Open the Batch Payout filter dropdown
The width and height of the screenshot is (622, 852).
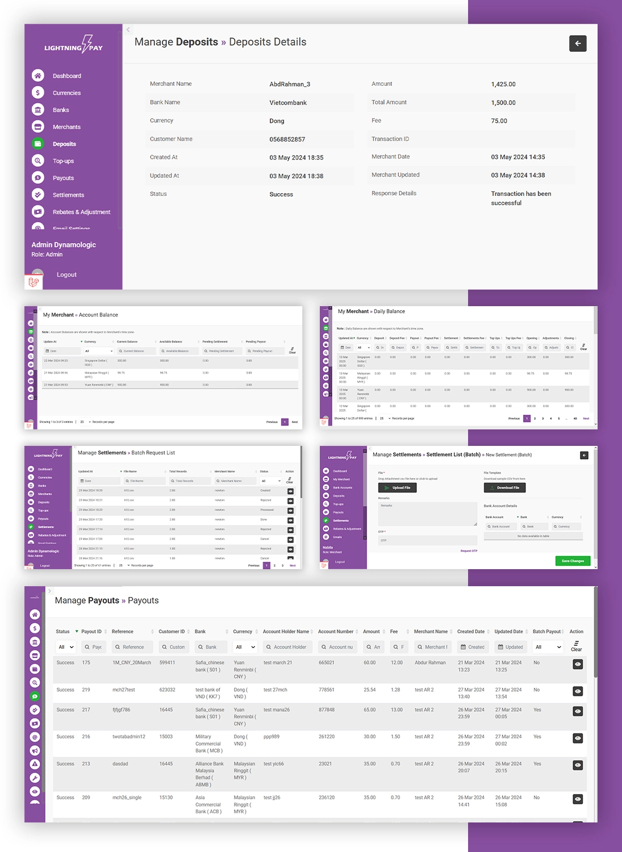(548, 647)
